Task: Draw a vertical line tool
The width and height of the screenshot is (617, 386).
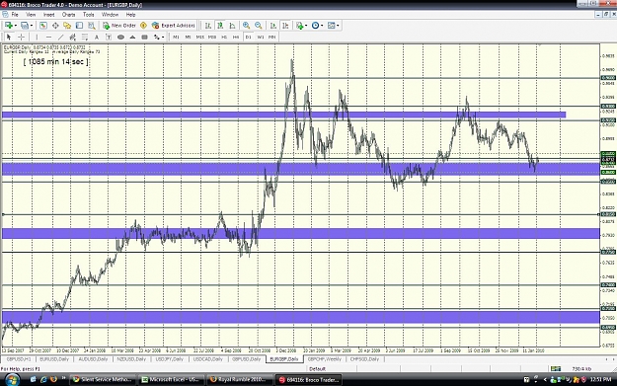Action: [37, 37]
